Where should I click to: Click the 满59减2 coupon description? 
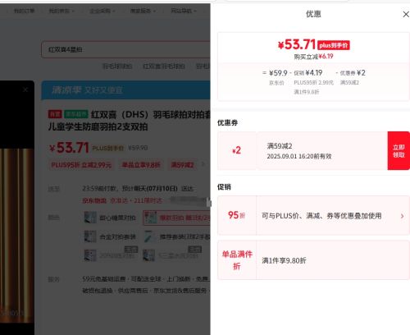[280, 146]
